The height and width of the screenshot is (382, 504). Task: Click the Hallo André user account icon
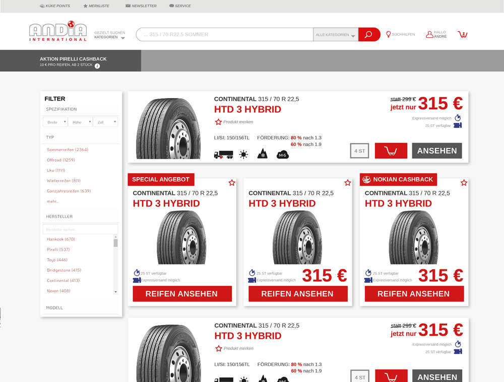pos(429,34)
